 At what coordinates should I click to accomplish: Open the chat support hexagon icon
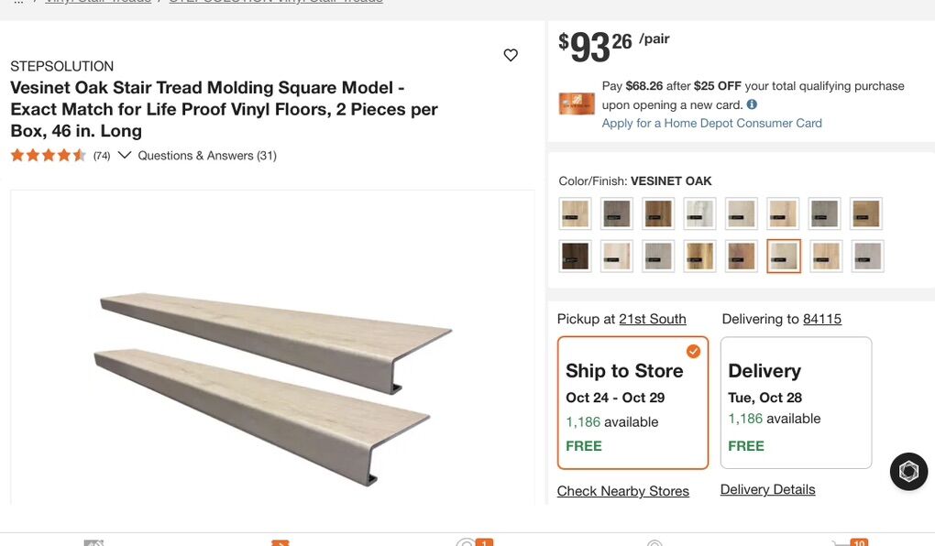pyautogui.click(x=908, y=471)
